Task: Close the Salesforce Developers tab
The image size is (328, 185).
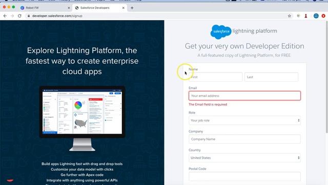Action: [123, 8]
